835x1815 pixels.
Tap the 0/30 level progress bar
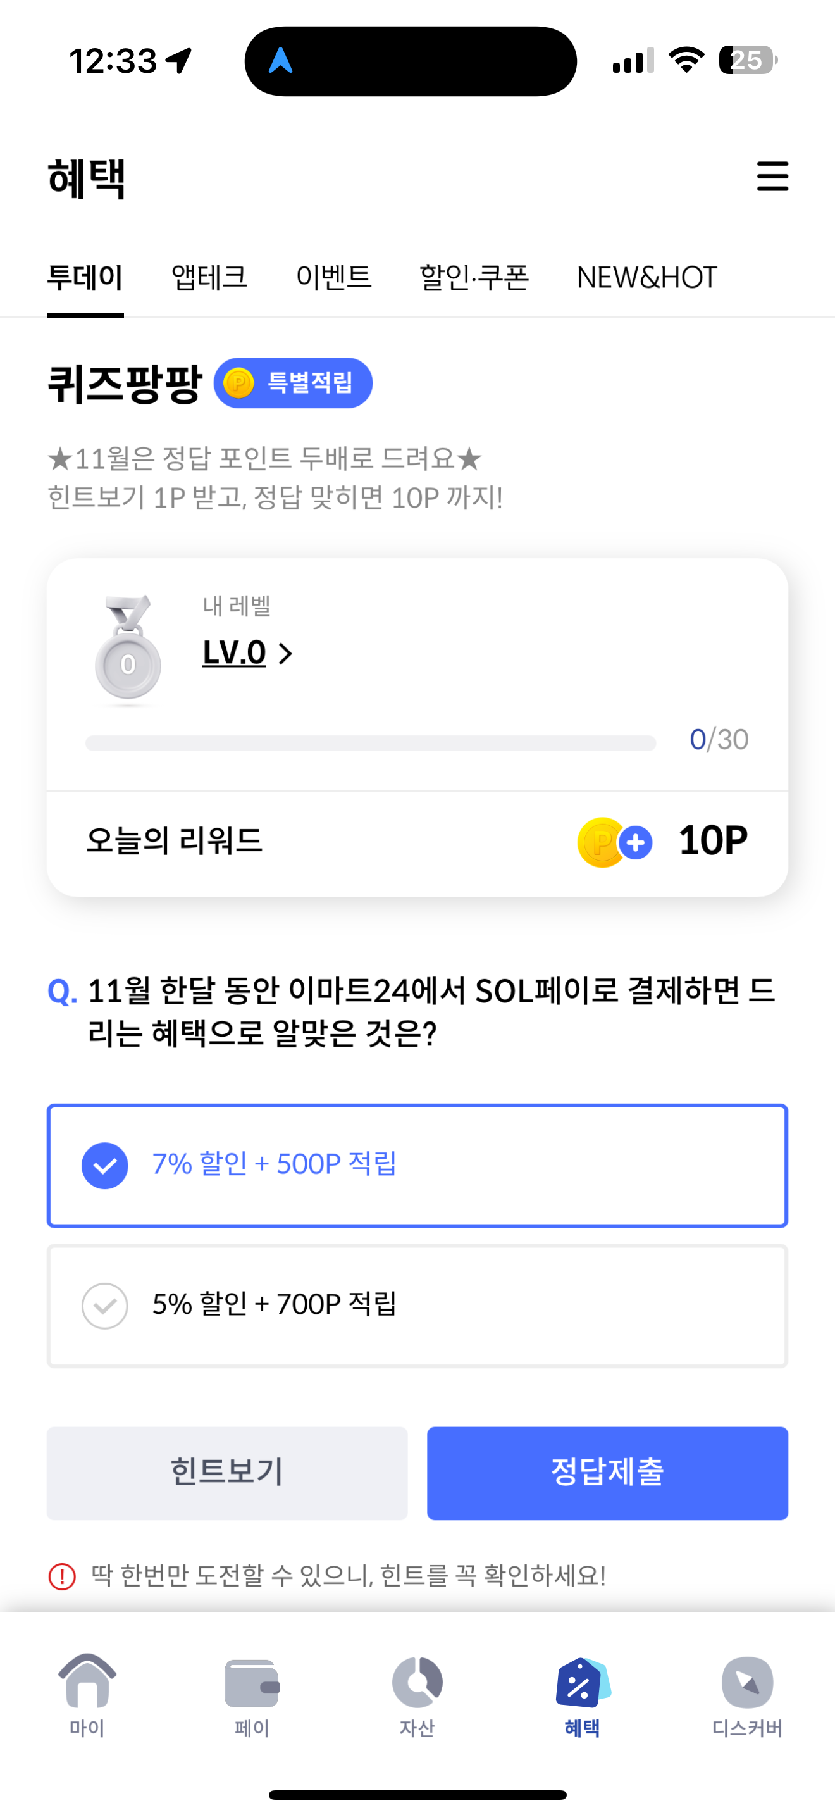pyautogui.click(x=370, y=742)
